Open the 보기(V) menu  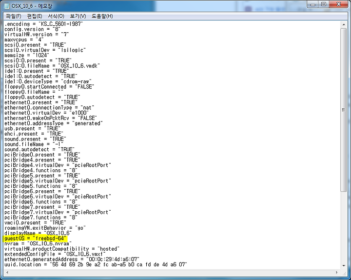tap(78, 16)
